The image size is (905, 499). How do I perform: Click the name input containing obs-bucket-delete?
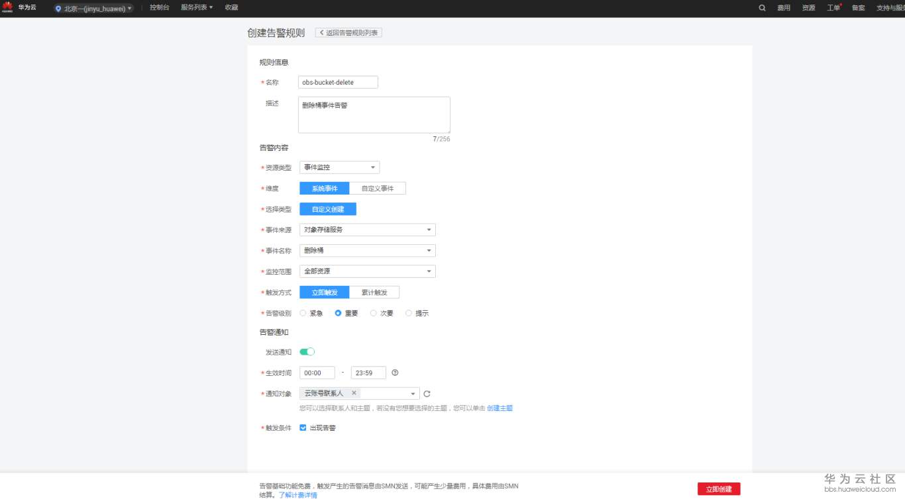click(338, 82)
